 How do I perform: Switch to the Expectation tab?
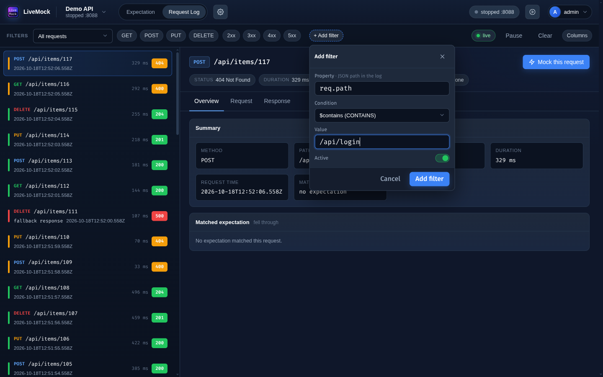point(141,12)
